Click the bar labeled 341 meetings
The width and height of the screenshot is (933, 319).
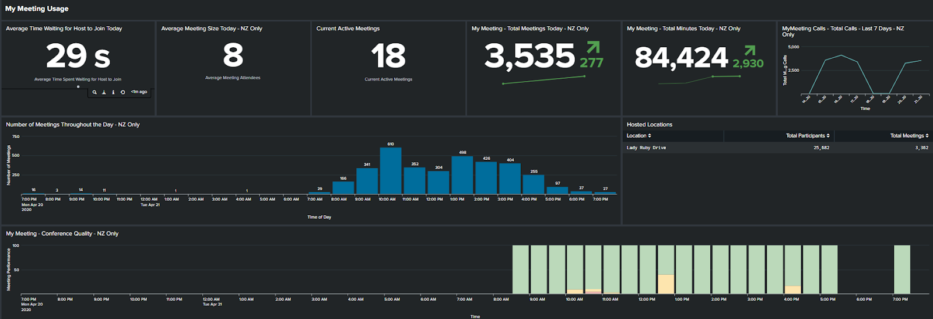pos(367,181)
